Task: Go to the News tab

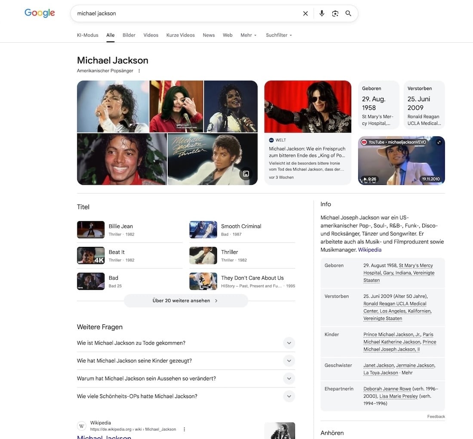Action: [x=209, y=35]
